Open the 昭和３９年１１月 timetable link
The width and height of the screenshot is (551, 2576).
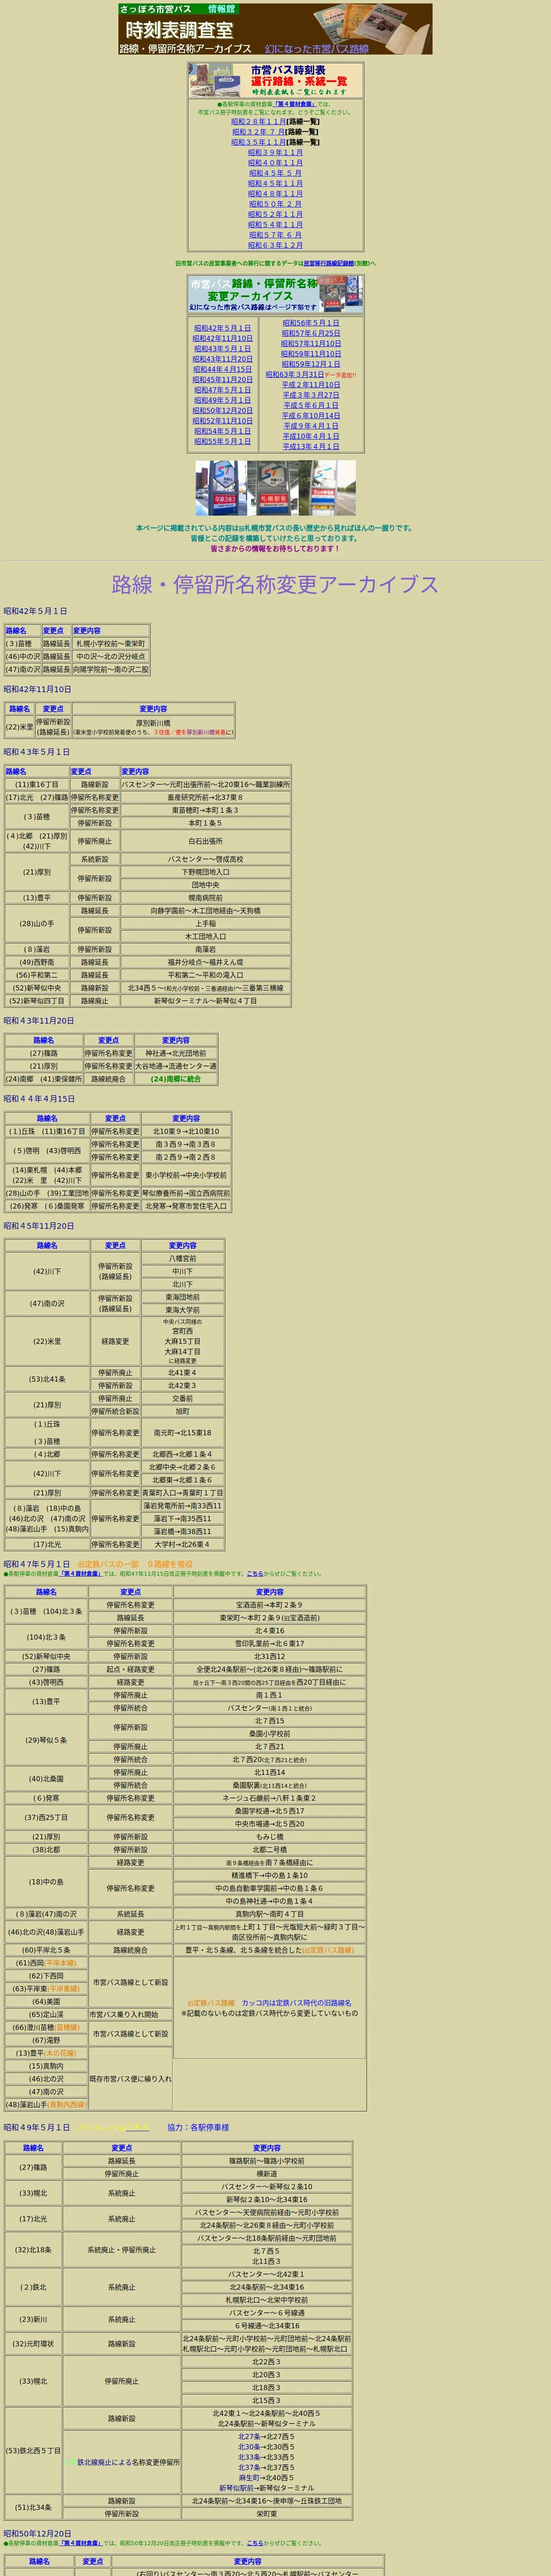click(x=275, y=152)
